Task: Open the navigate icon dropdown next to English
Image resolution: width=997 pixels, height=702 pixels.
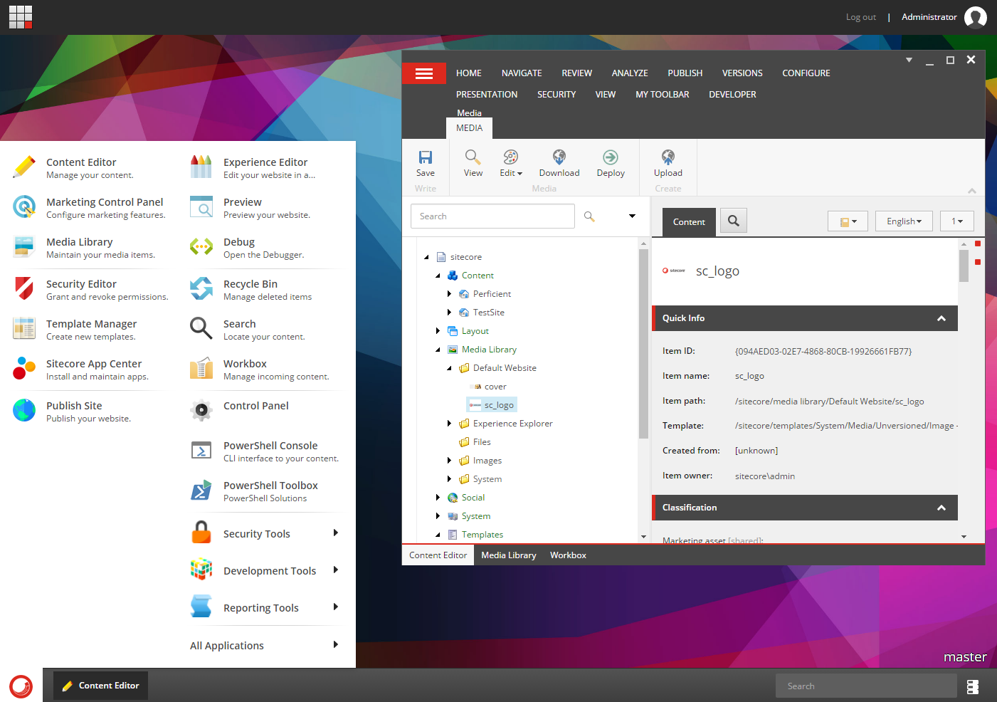Action: (x=848, y=221)
